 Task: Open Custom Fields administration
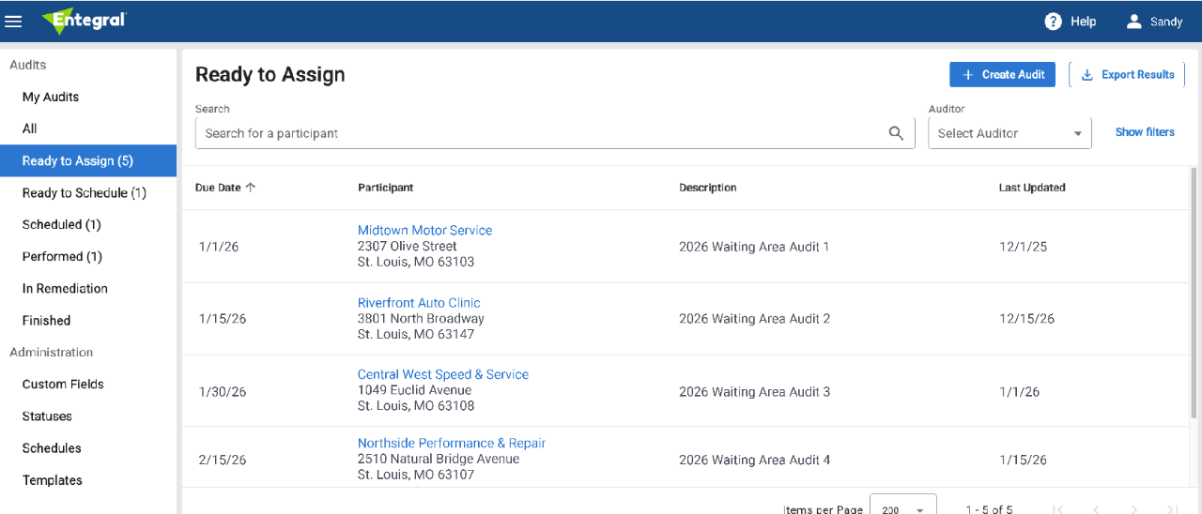point(63,384)
